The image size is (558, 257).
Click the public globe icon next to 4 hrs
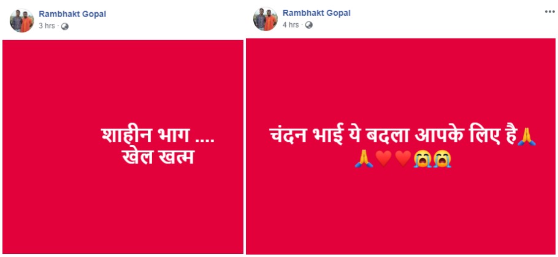click(309, 25)
